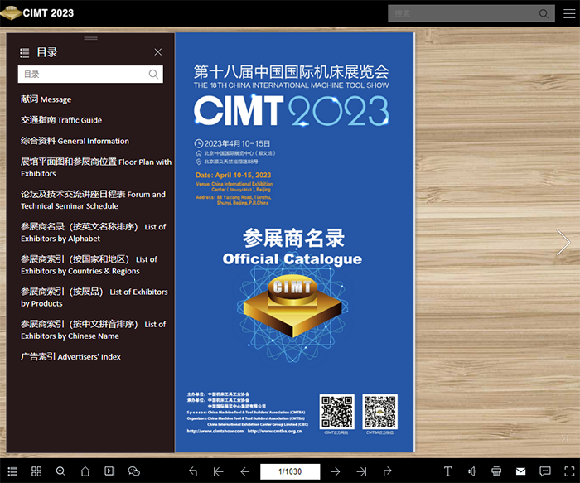Viewport: 580px width, 483px height.
Task: Click the zoom in magnifier
Action: tap(60, 471)
